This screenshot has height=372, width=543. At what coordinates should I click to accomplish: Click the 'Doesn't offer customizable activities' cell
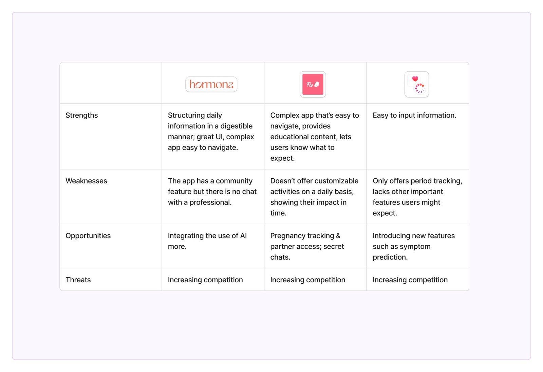click(x=314, y=197)
